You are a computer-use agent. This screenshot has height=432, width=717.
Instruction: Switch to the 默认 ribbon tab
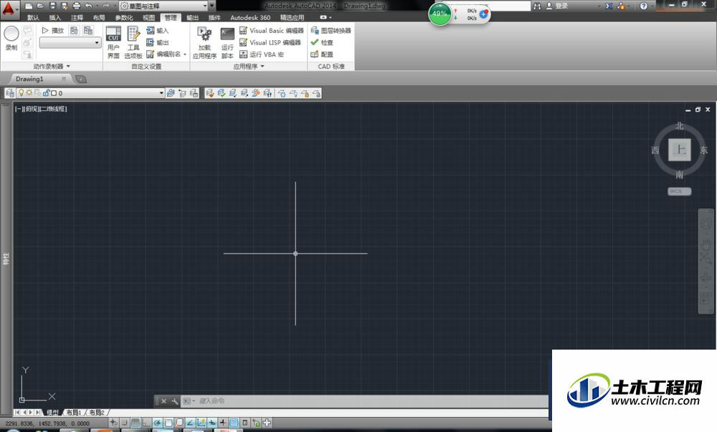coord(33,18)
